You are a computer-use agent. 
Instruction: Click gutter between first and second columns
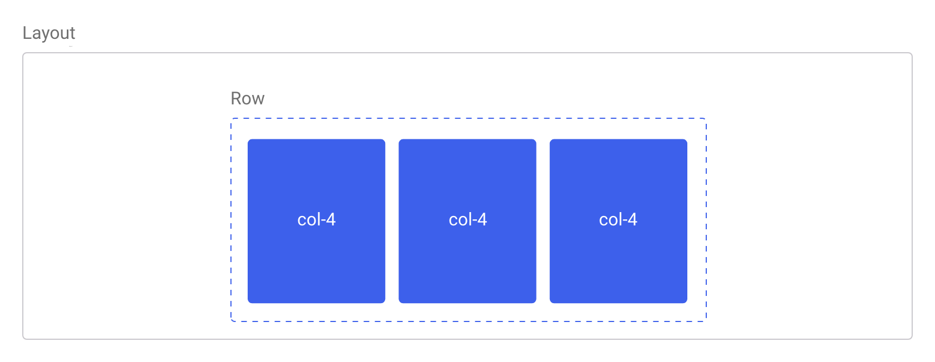click(x=392, y=221)
